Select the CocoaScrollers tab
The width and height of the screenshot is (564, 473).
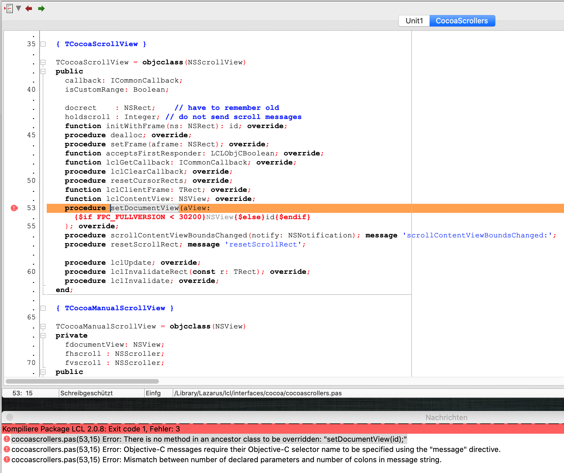[462, 21]
